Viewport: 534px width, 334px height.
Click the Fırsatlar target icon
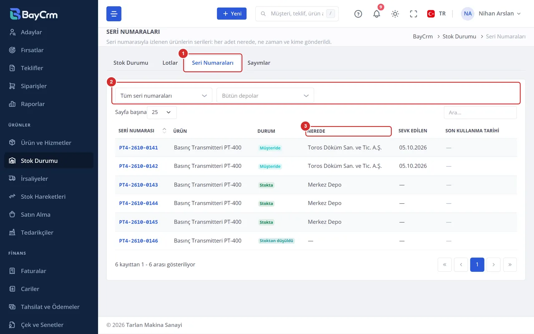pos(13,50)
